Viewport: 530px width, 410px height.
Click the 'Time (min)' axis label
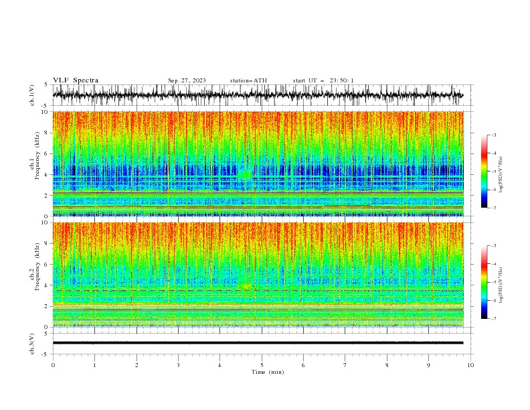coord(268,372)
